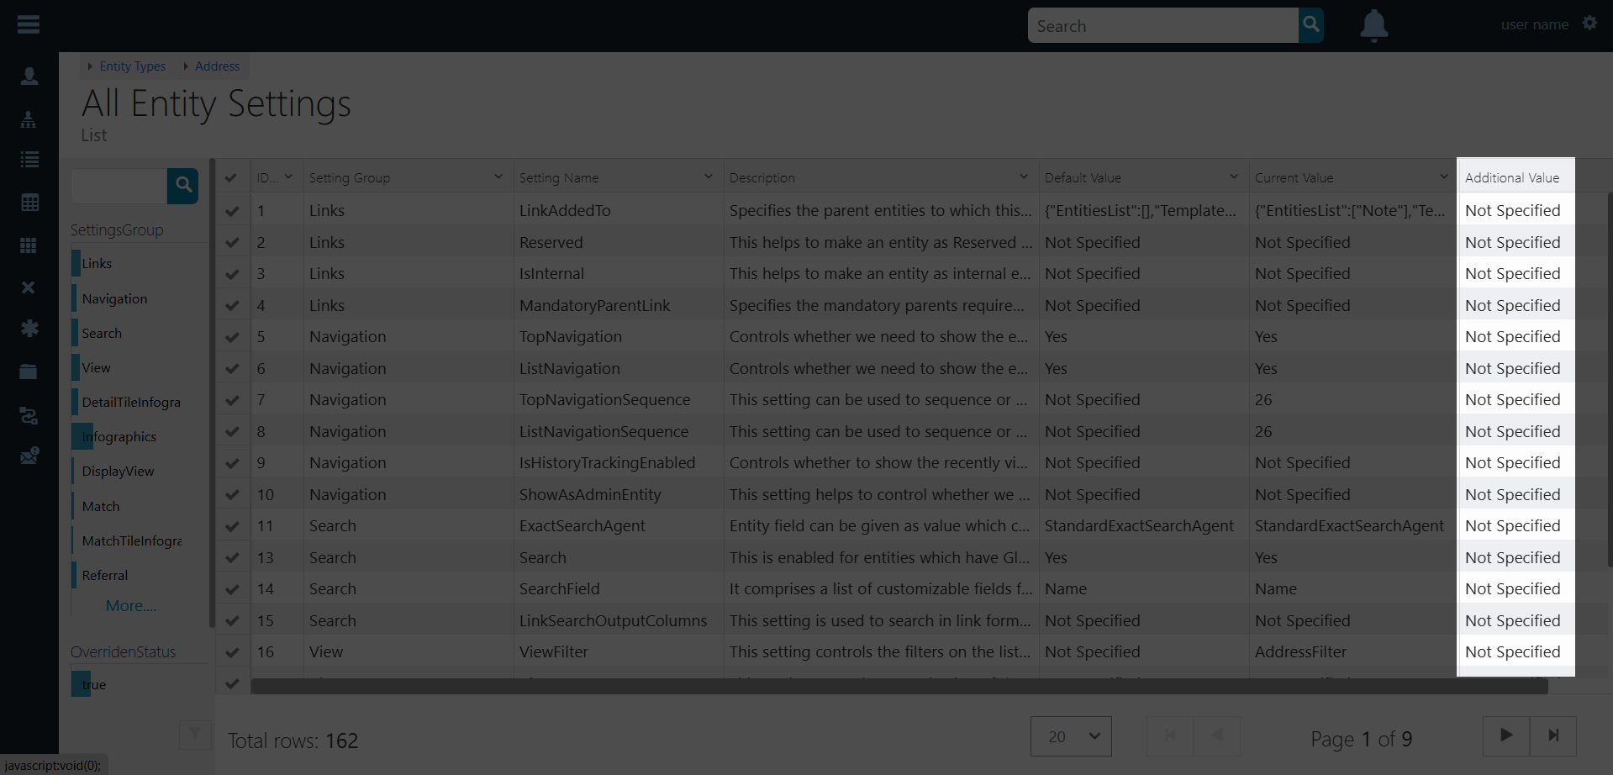Open the Description column dropdown arrow
Screen dimensions: 1613x775
click(x=1023, y=177)
